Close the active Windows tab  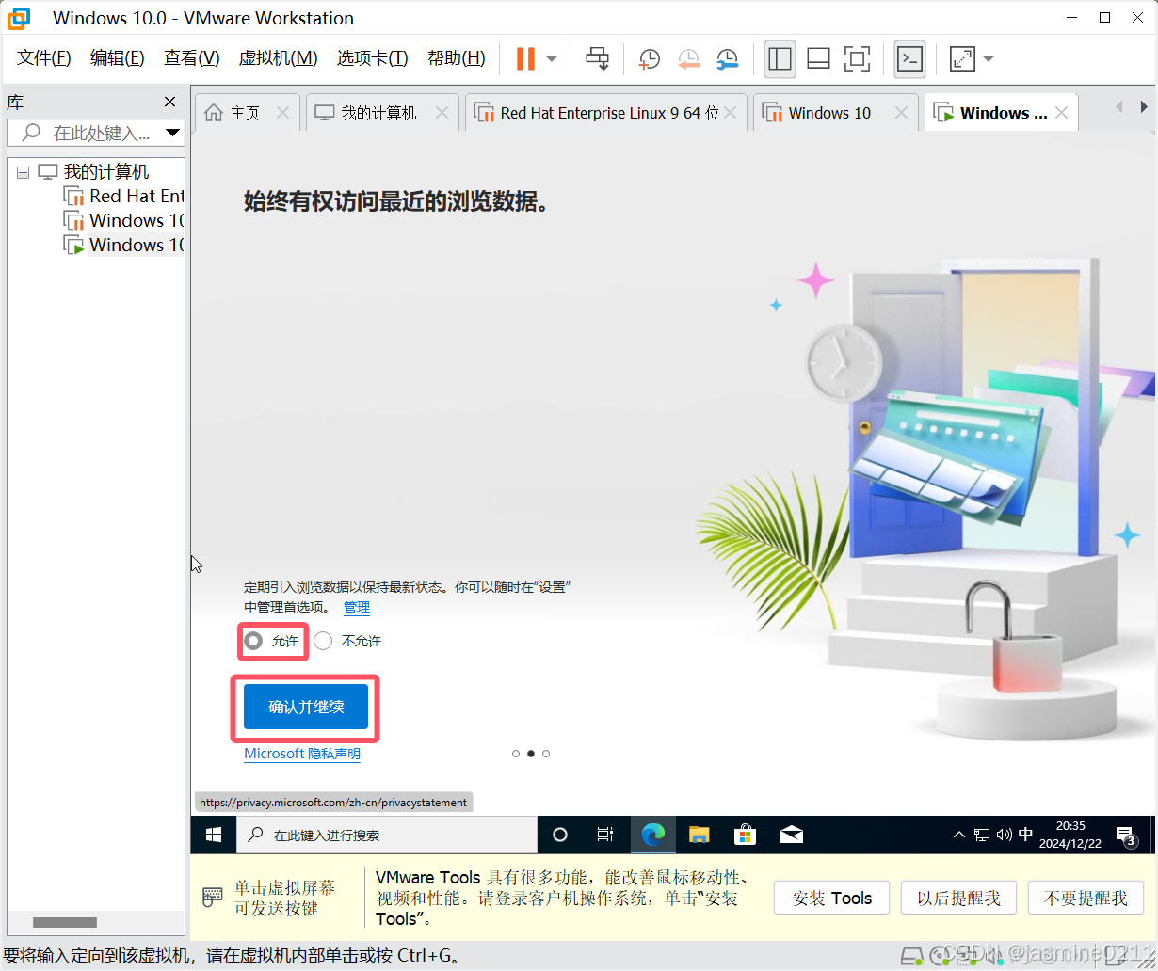(x=1061, y=113)
